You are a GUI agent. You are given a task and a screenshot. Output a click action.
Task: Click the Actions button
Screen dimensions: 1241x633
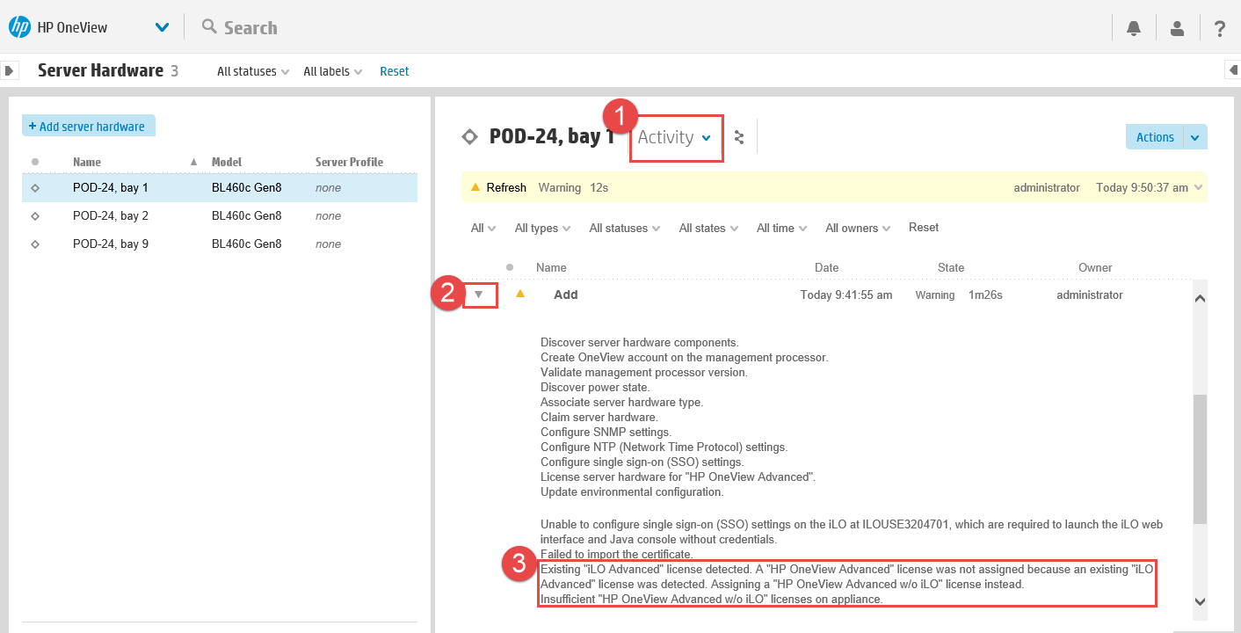click(x=1155, y=137)
